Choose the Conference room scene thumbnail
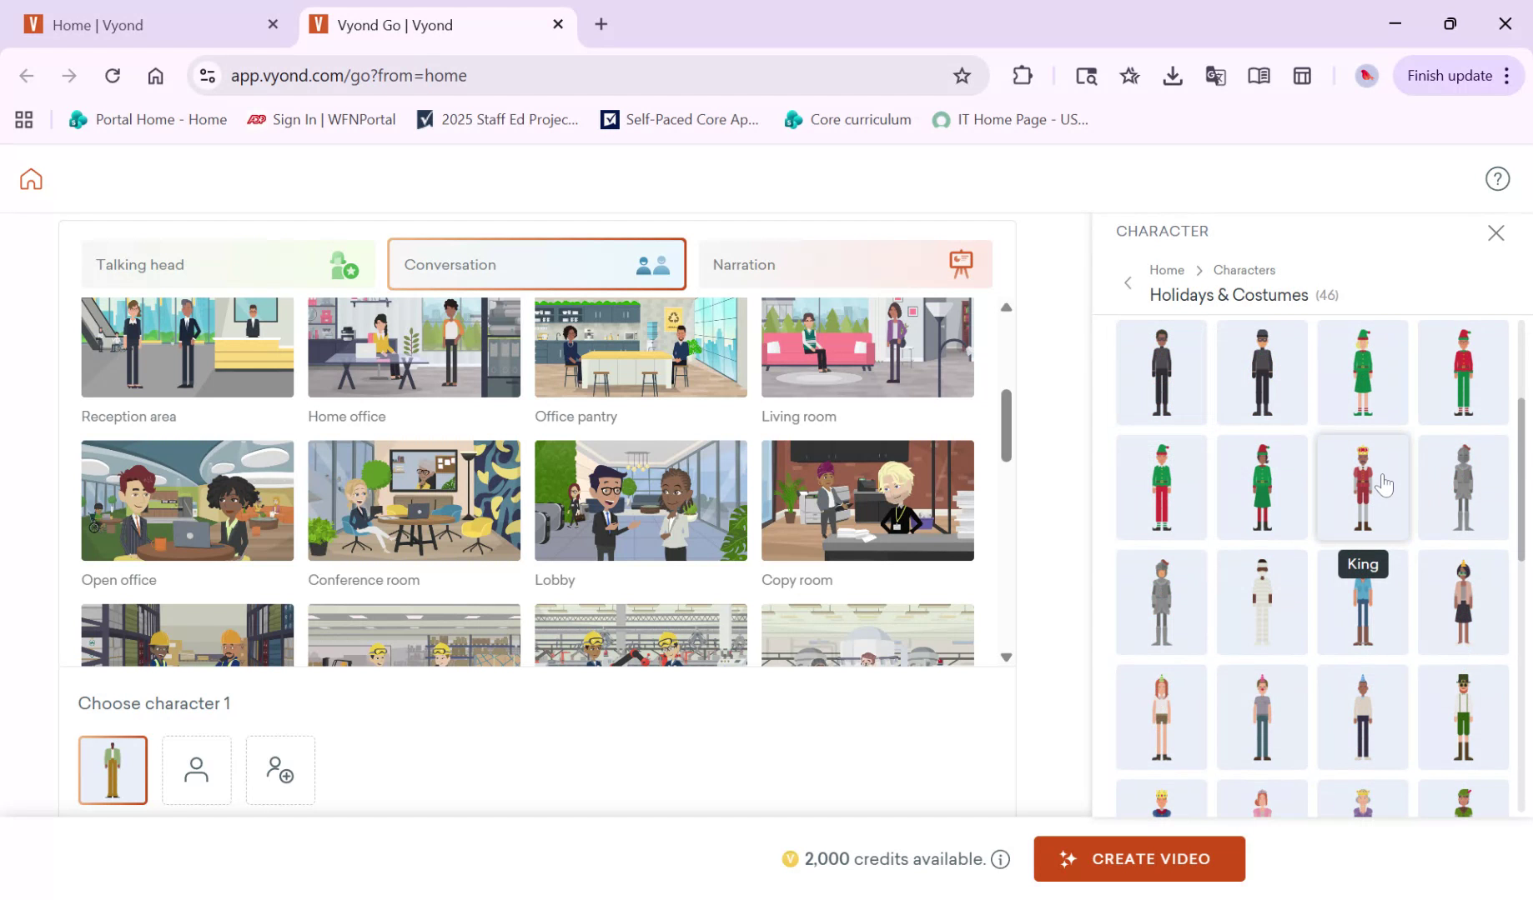The width and height of the screenshot is (1533, 900). pyautogui.click(x=414, y=500)
